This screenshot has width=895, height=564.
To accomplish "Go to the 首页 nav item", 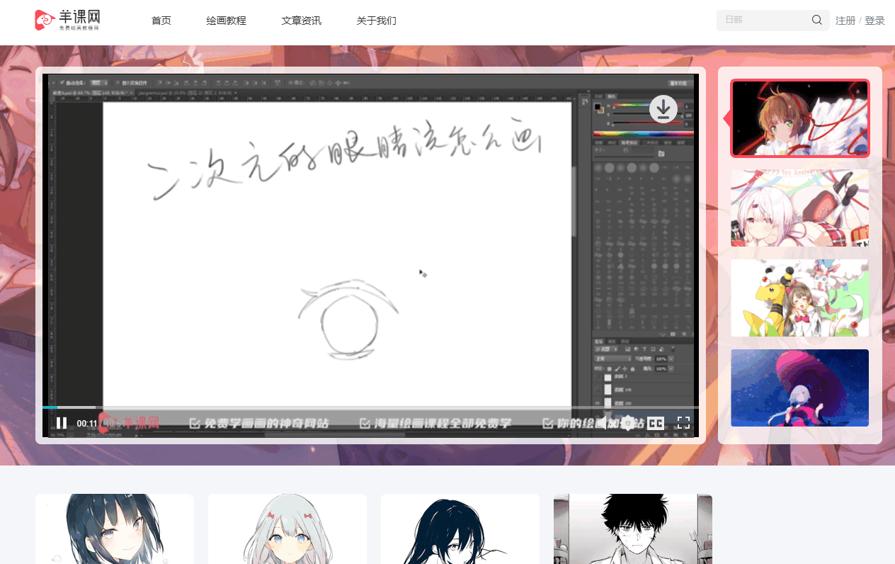I will (161, 21).
